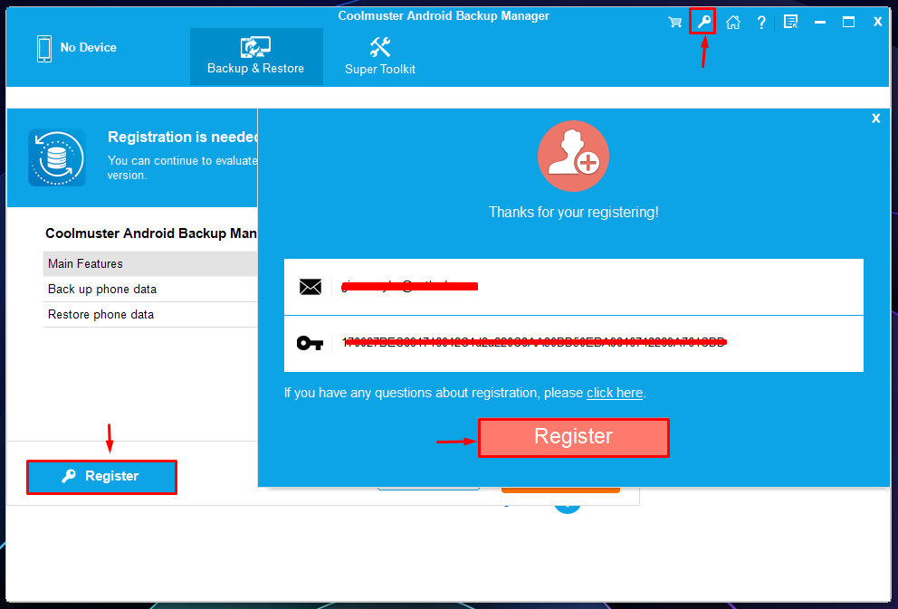This screenshot has width=898, height=609.
Task: Switch to the Backup & Restore tab
Action: pyautogui.click(x=256, y=56)
